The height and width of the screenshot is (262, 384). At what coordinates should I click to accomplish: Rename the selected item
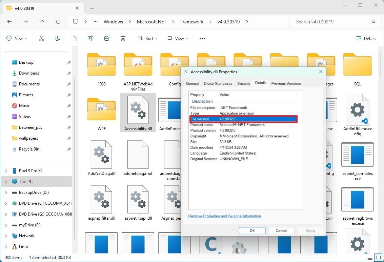[x=90, y=38]
